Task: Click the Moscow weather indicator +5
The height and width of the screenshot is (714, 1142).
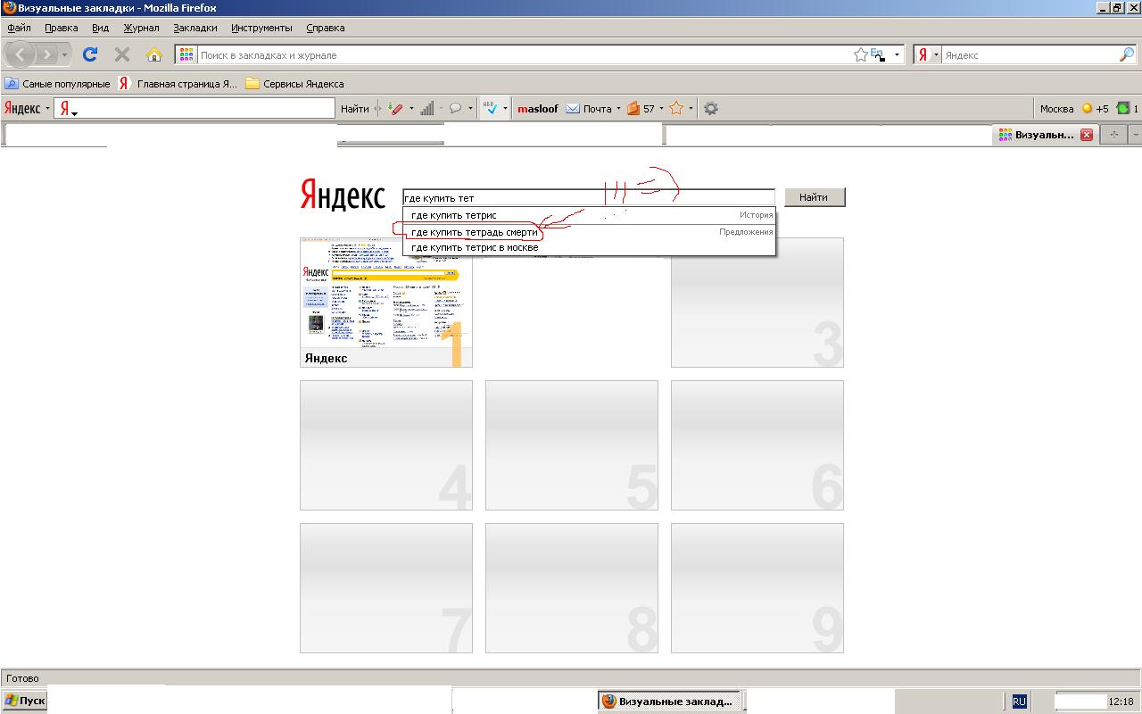Action: (1095, 109)
